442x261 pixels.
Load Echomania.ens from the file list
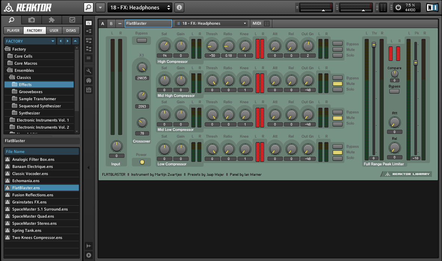(41, 181)
